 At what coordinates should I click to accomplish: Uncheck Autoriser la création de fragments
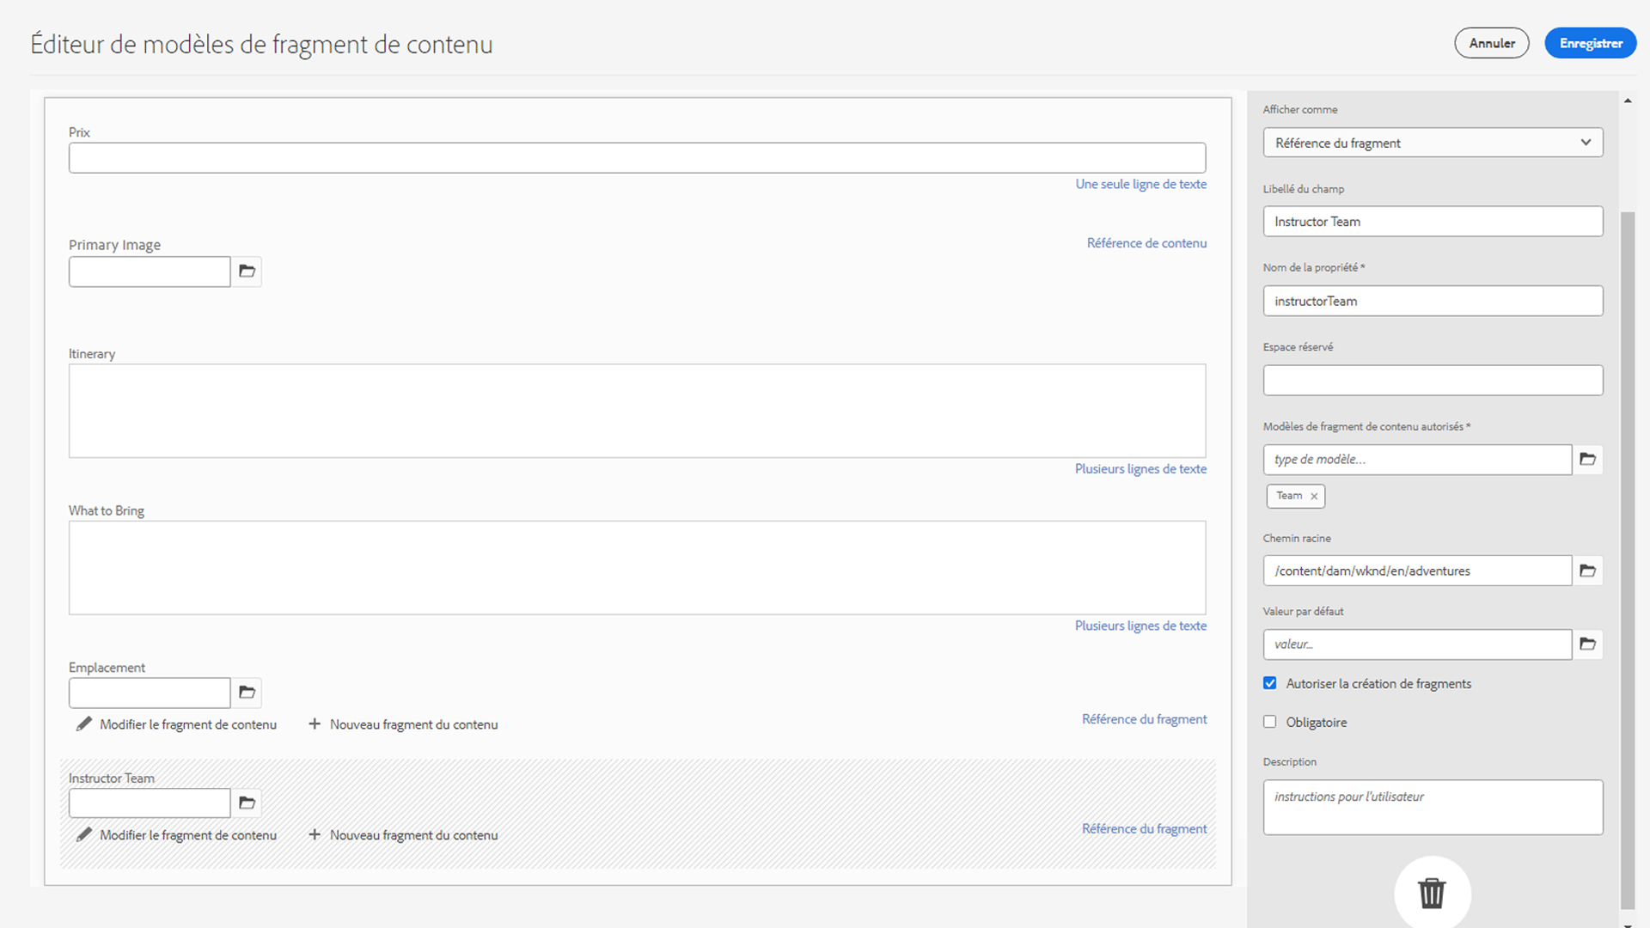[1270, 683]
